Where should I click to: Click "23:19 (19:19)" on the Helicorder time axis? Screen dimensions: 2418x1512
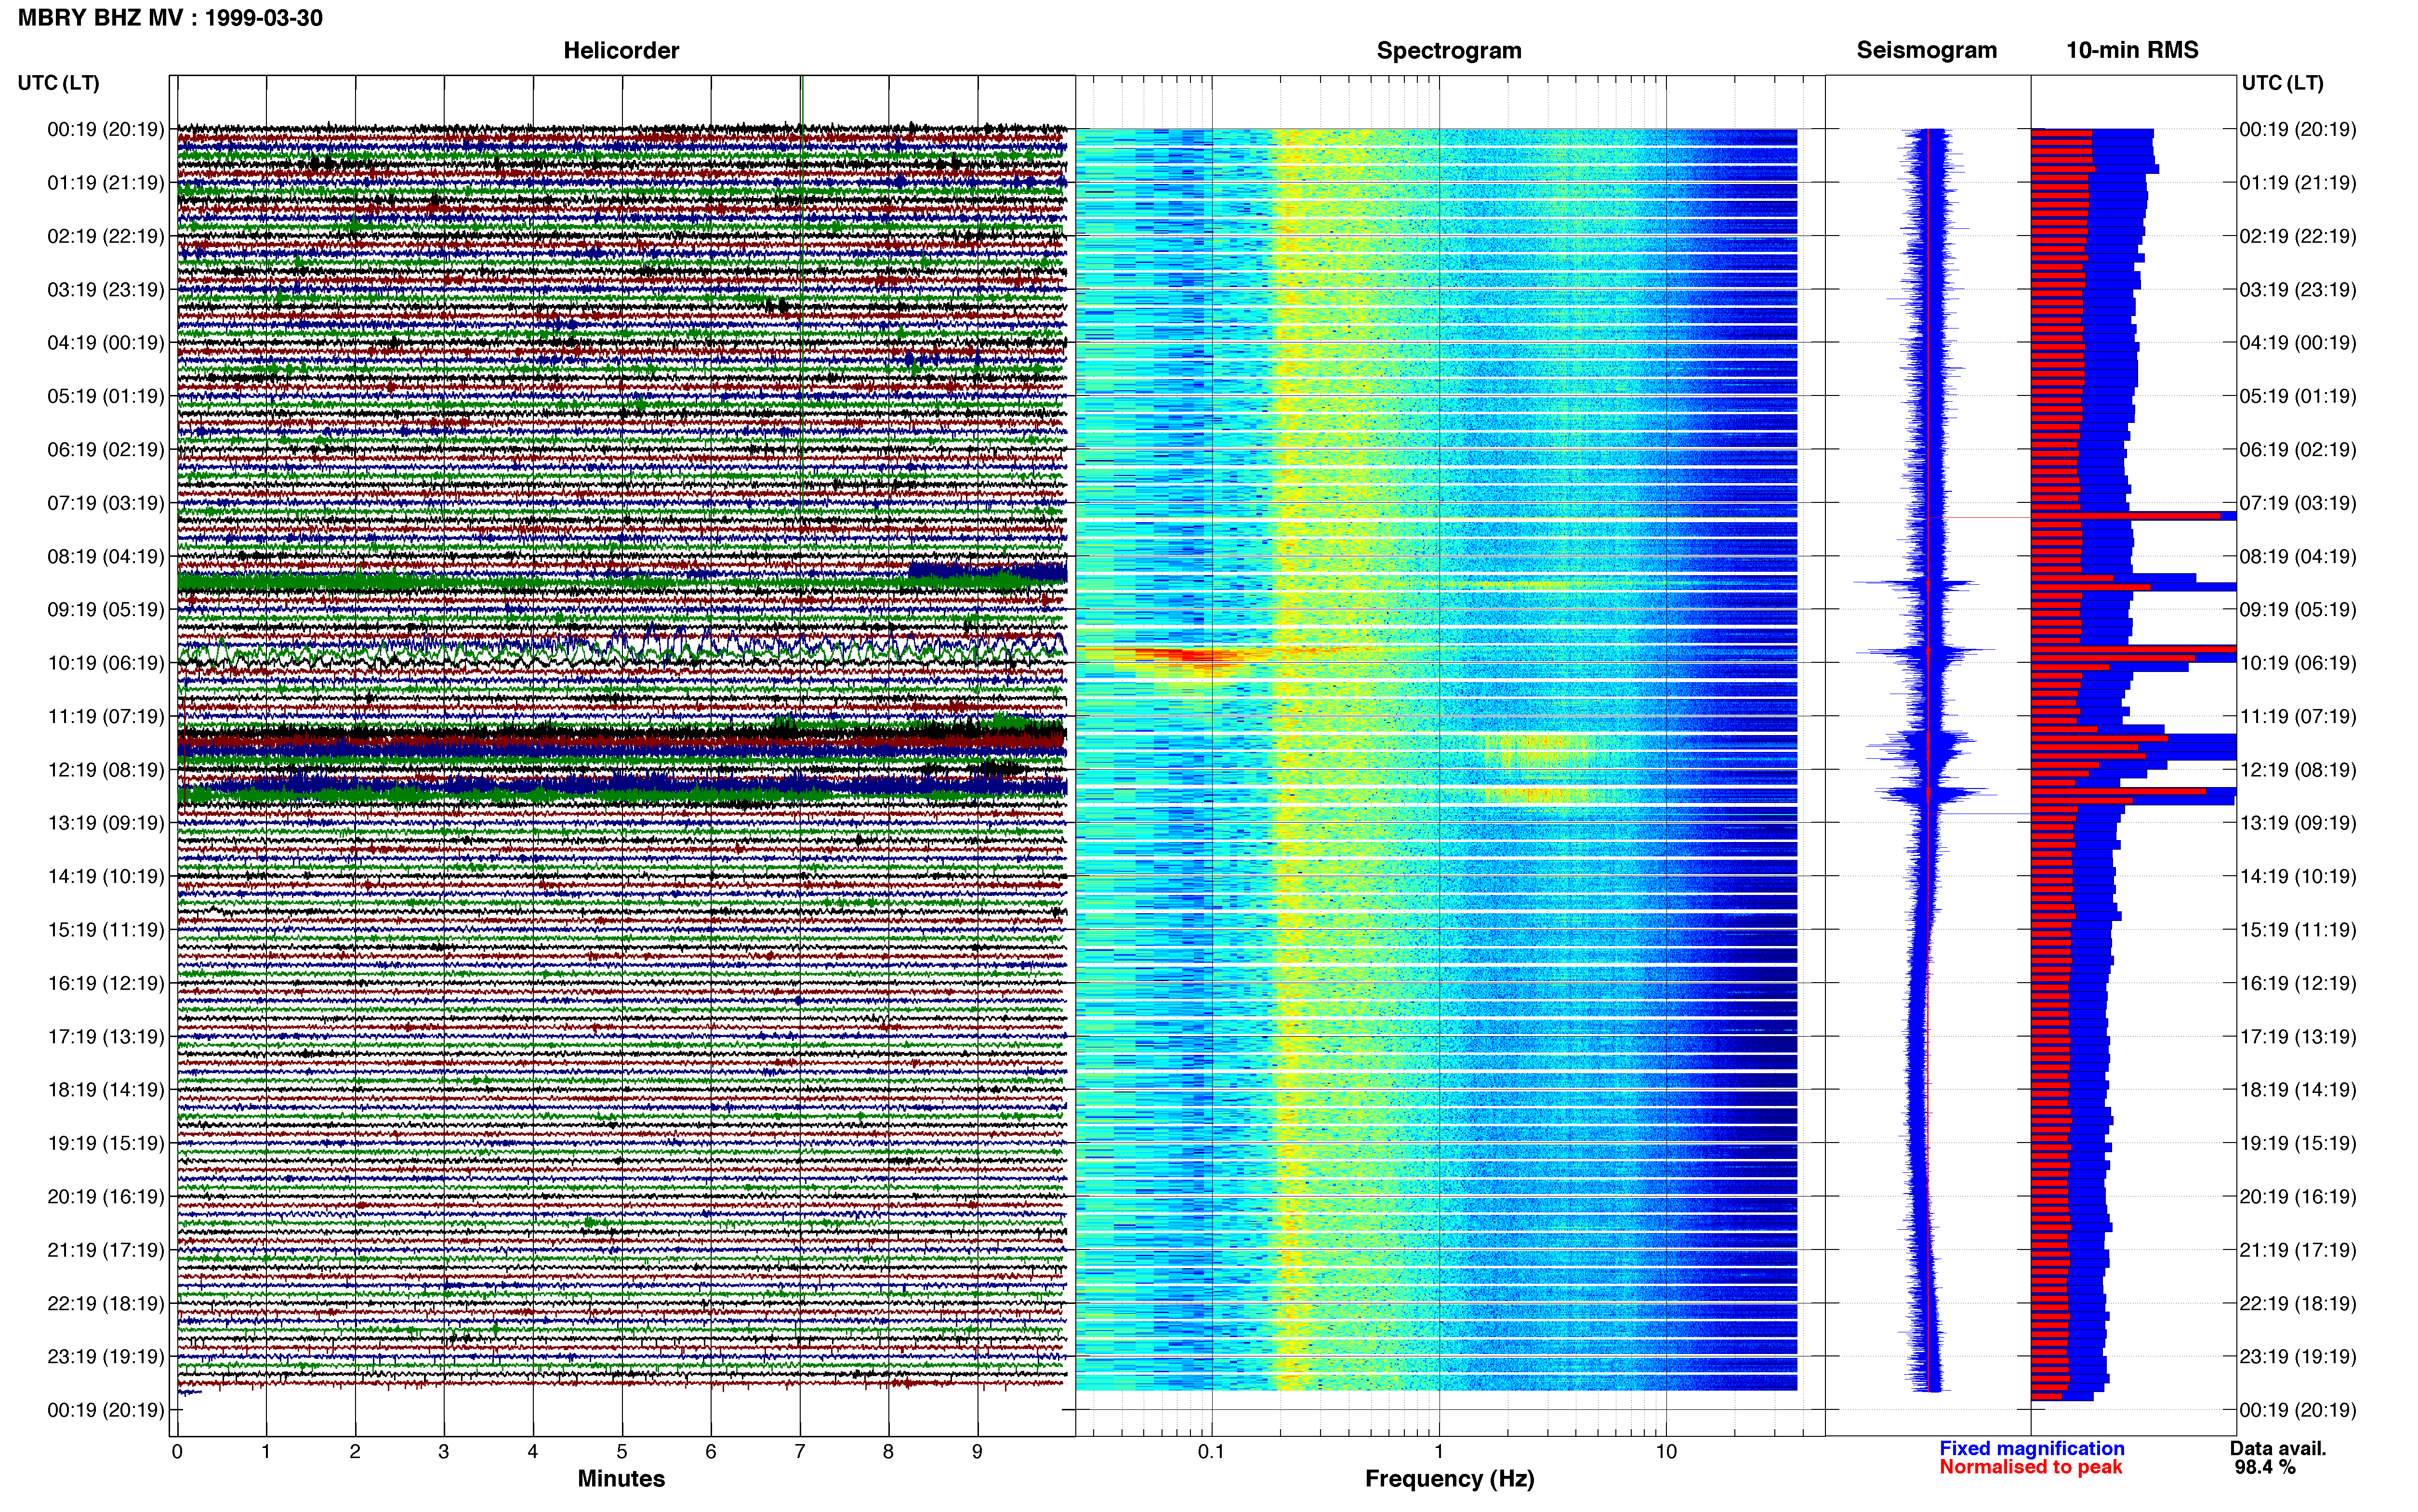(105, 1357)
